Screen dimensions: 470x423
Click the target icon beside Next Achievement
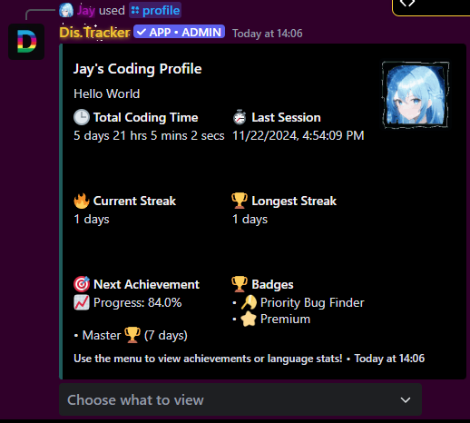(x=82, y=284)
